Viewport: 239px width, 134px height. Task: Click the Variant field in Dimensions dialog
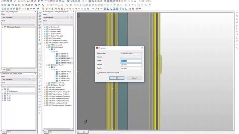pos(131,57)
